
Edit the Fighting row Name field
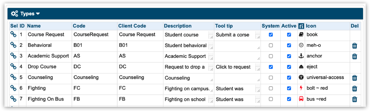tap(48, 88)
